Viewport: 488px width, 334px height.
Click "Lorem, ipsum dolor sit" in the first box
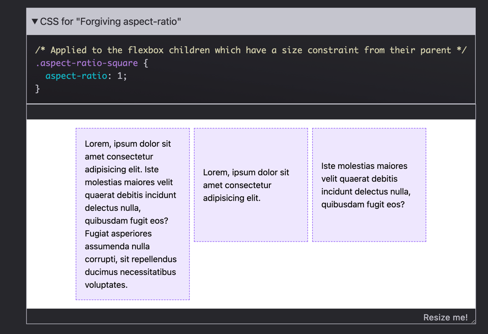pyautogui.click(x=128, y=144)
